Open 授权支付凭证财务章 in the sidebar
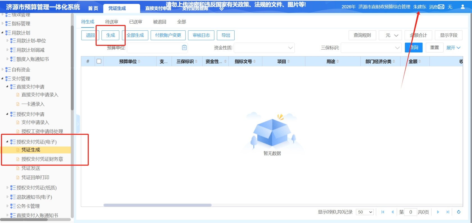The width and height of the screenshot is (472, 223). [42, 159]
